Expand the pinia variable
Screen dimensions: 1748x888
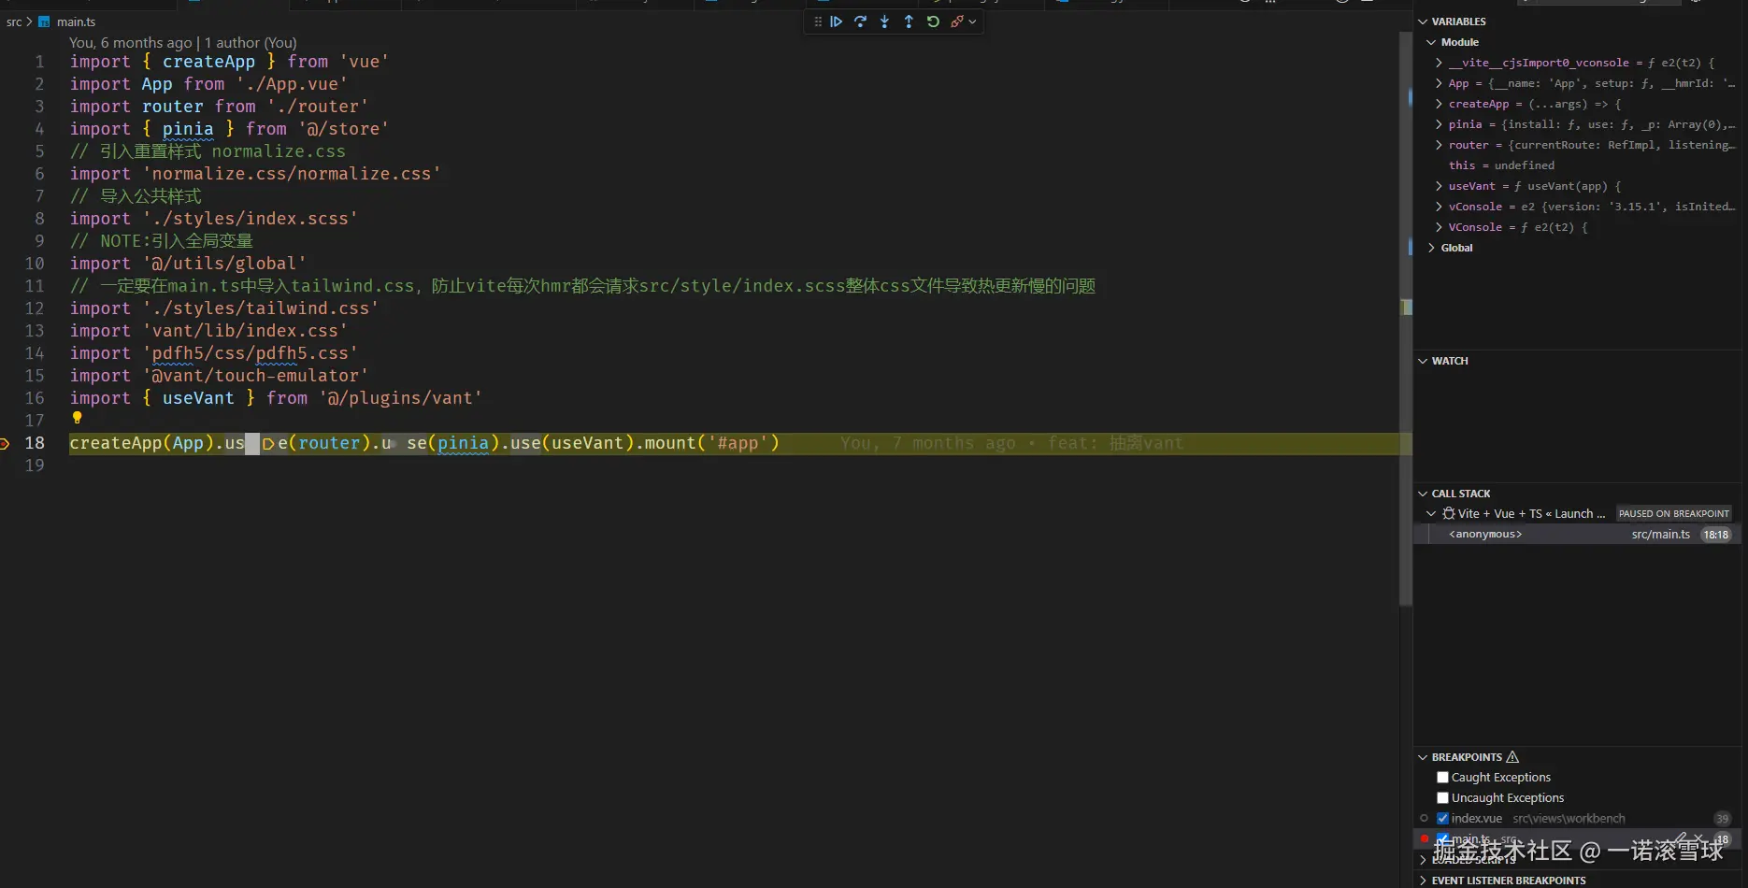point(1439,124)
